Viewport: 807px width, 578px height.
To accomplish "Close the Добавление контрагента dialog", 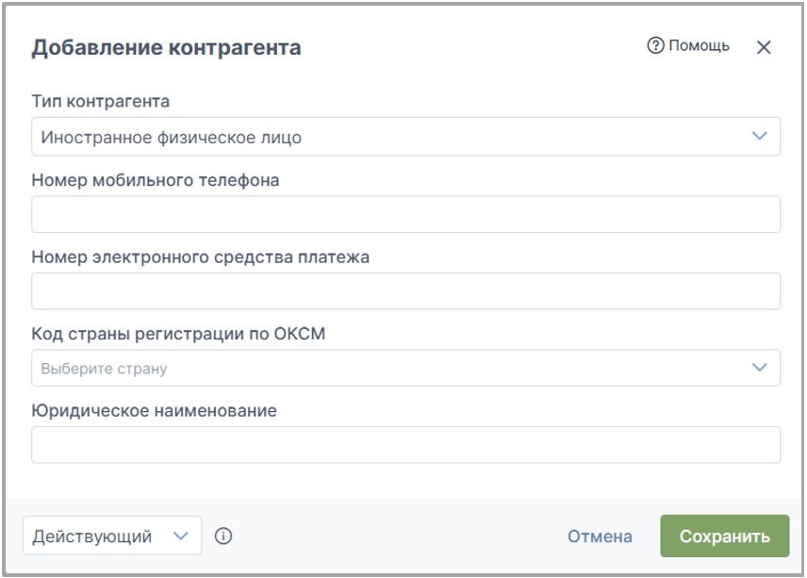I will (x=764, y=47).
